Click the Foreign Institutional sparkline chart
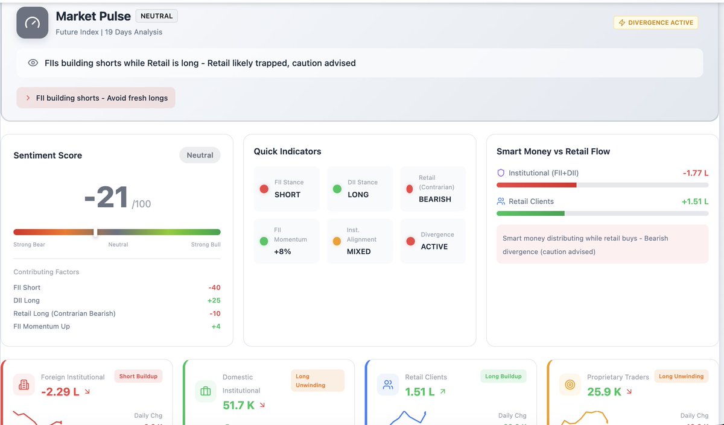The image size is (724, 425). coord(37,418)
